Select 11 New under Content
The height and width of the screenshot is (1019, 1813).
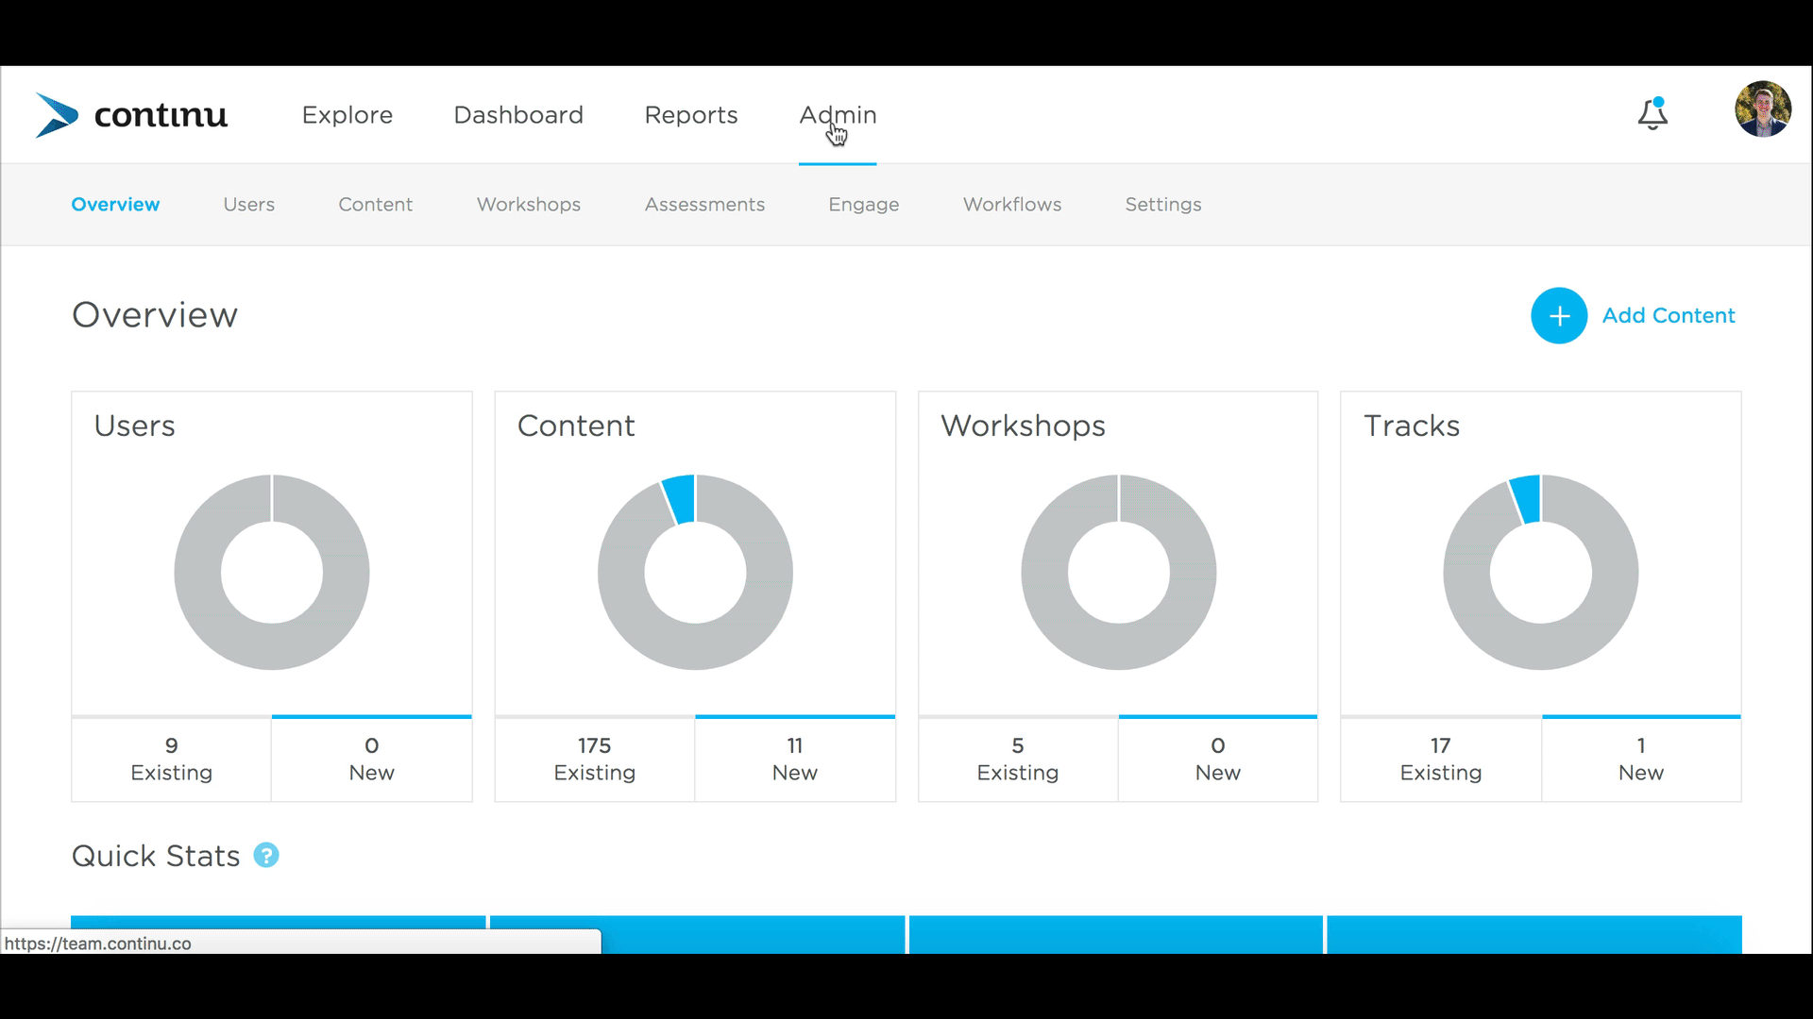point(795,760)
